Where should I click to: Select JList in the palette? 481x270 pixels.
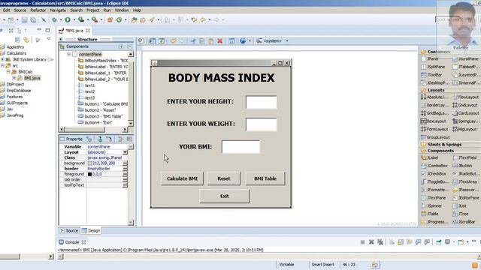[x=459, y=206]
